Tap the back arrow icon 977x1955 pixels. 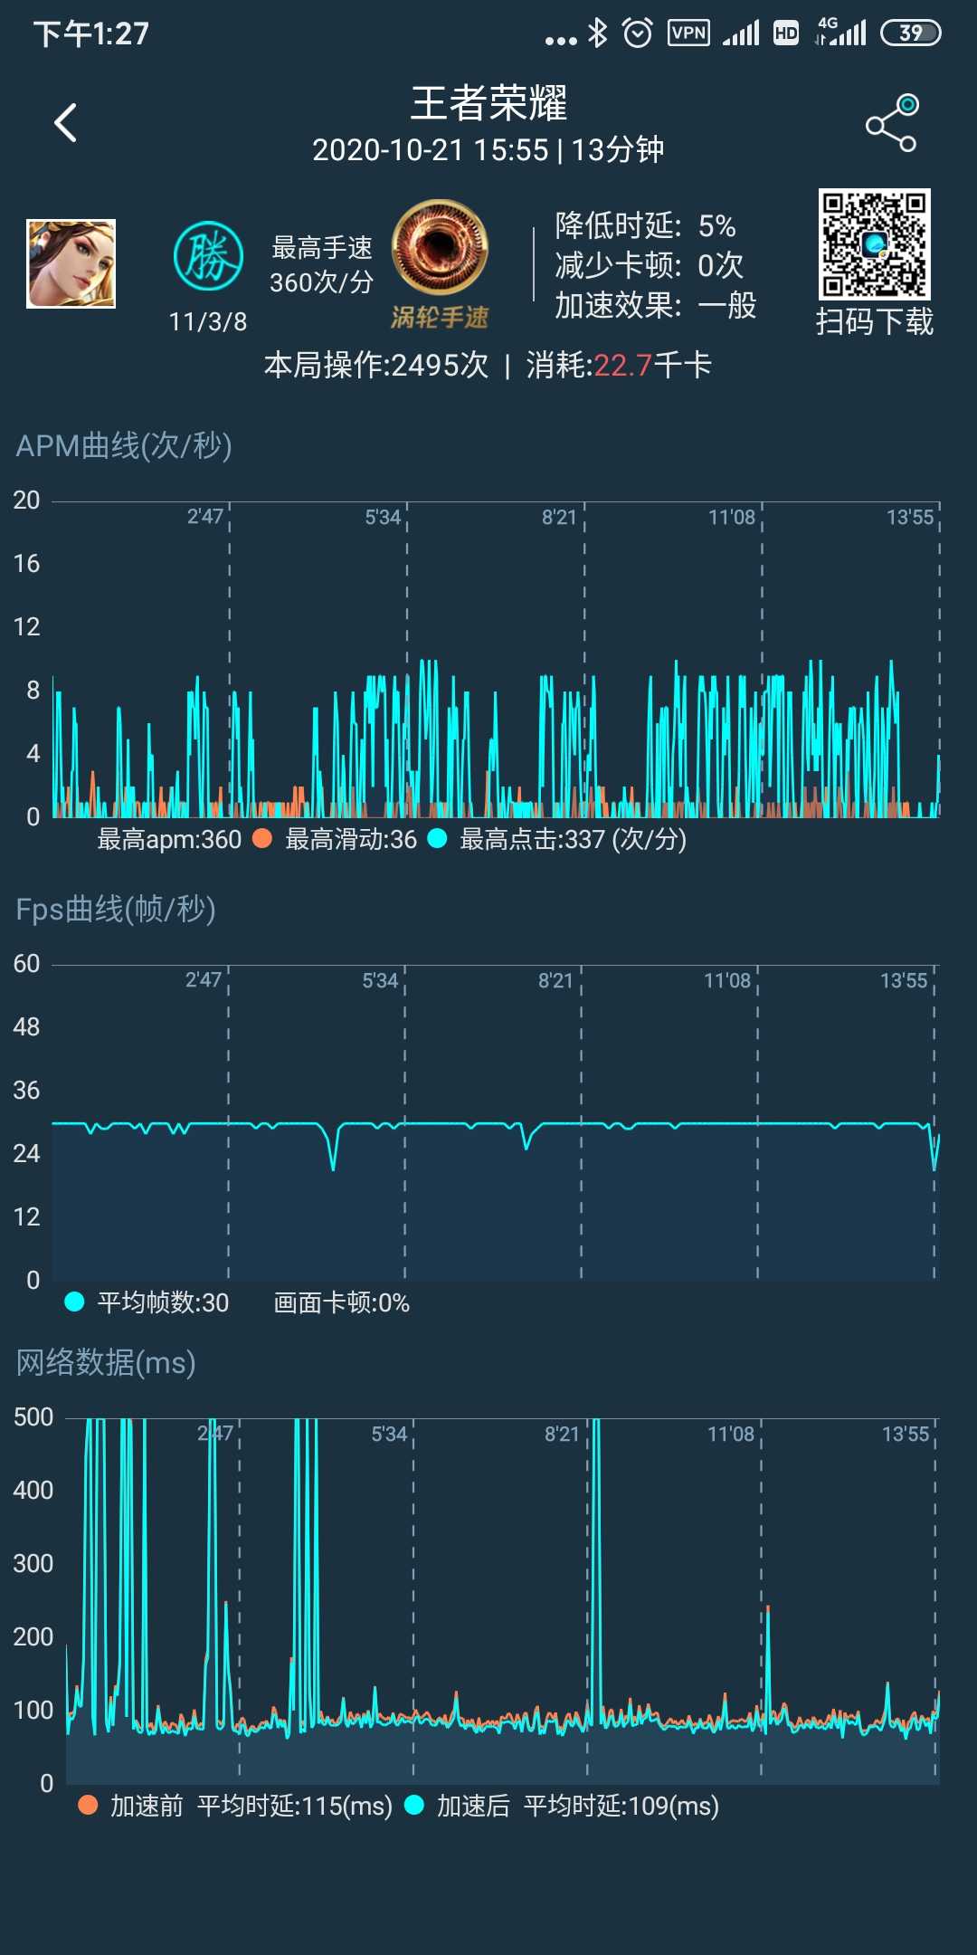(x=65, y=123)
